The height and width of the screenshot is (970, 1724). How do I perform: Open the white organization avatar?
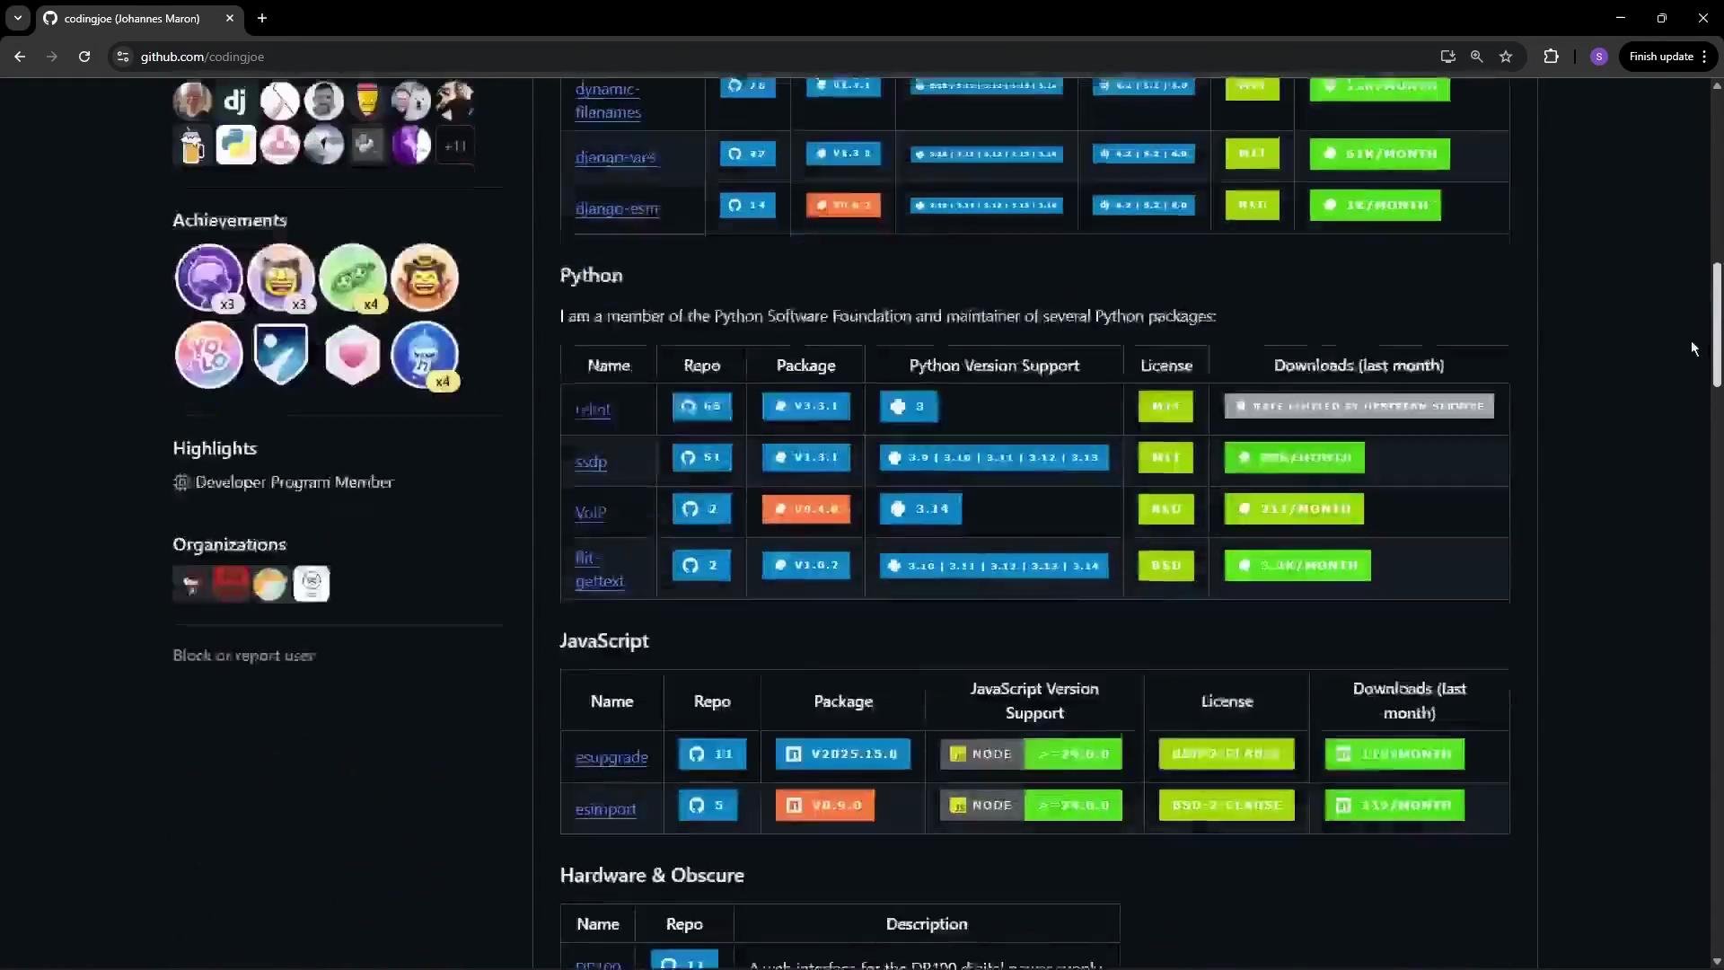coord(312,584)
